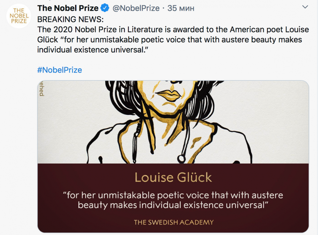The image size is (318, 235).
Task: Click the vertical watermark on image edge
Action: point(41,89)
